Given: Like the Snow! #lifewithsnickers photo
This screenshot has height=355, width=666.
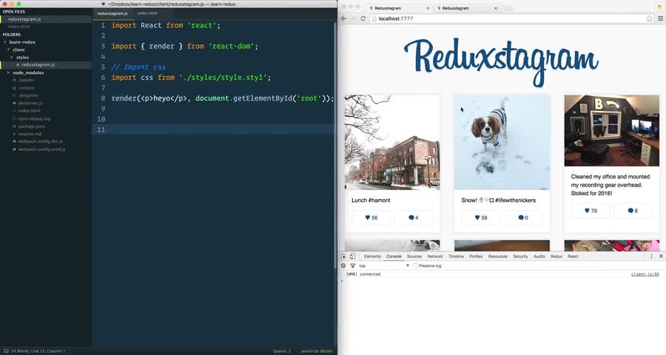Looking at the screenshot, I should (x=481, y=218).
